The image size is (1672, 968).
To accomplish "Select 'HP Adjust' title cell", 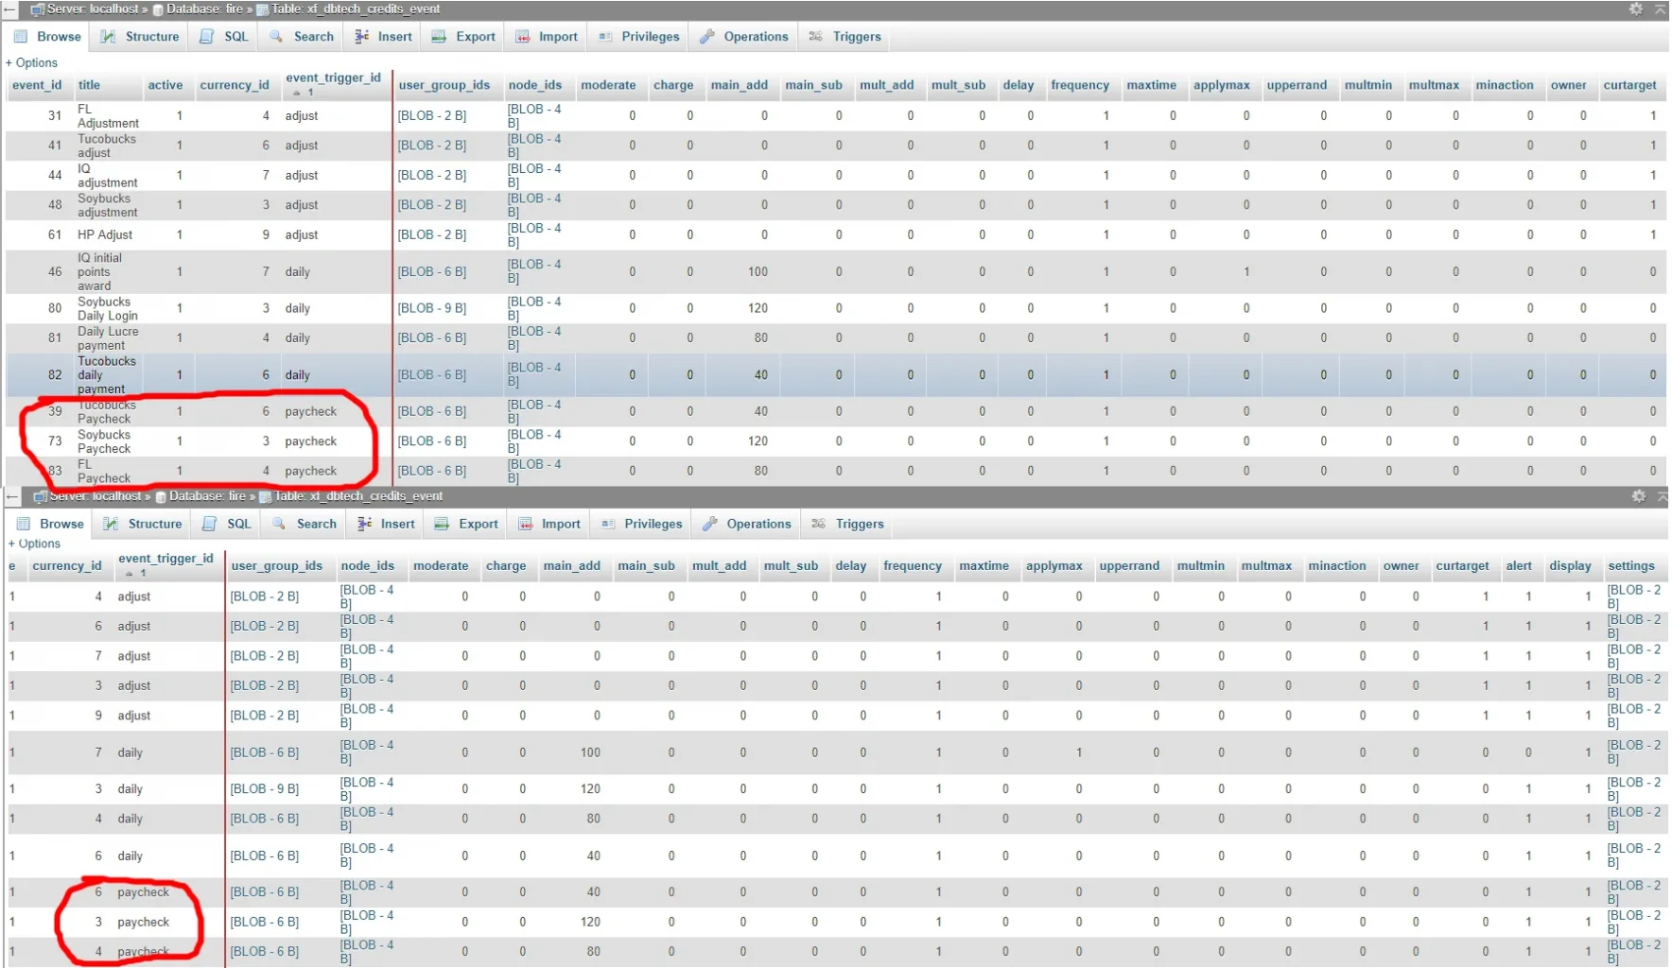I will [x=105, y=235].
